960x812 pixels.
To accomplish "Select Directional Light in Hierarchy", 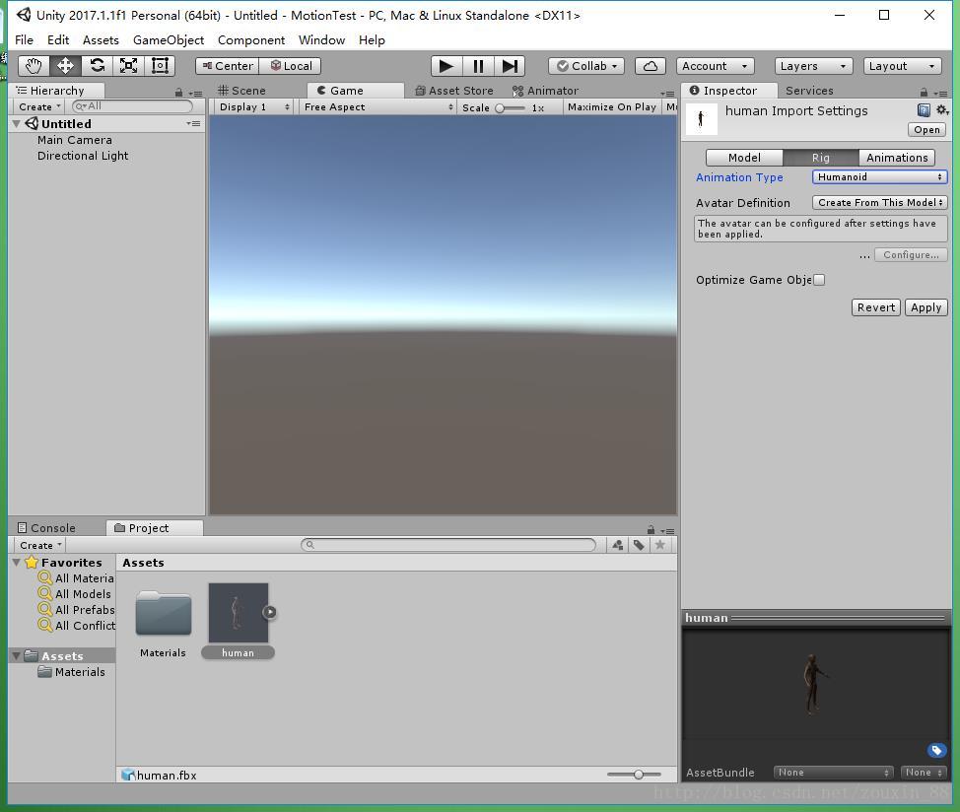I will point(83,156).
